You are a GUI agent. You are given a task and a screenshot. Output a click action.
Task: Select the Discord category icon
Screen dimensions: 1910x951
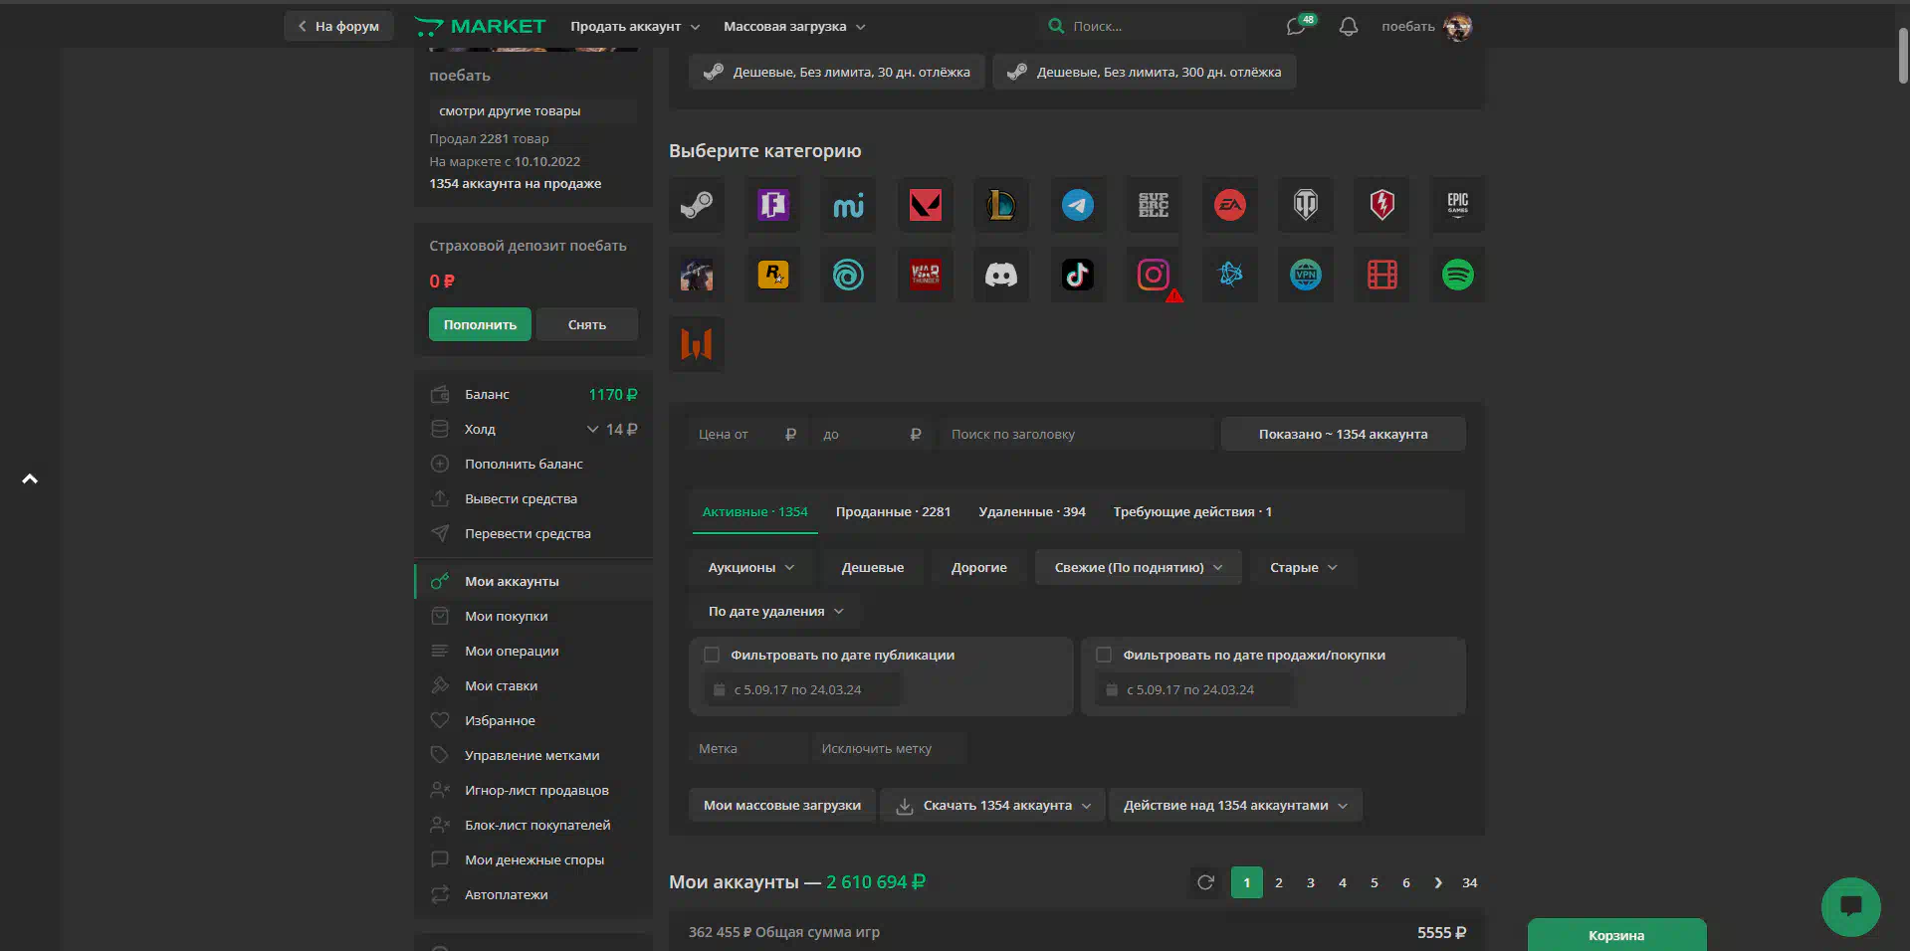1001,275
